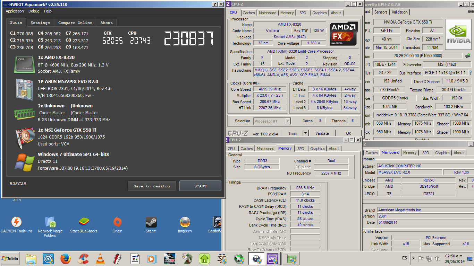The width and height of the screenshot is (474, 266).
Task: Click OK button in CPU-Z
Action: [x=348, y=133]
